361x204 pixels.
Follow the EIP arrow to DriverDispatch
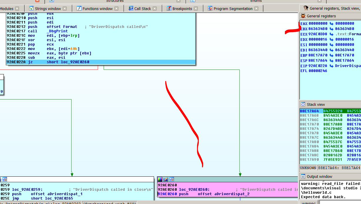coord(331,66)
